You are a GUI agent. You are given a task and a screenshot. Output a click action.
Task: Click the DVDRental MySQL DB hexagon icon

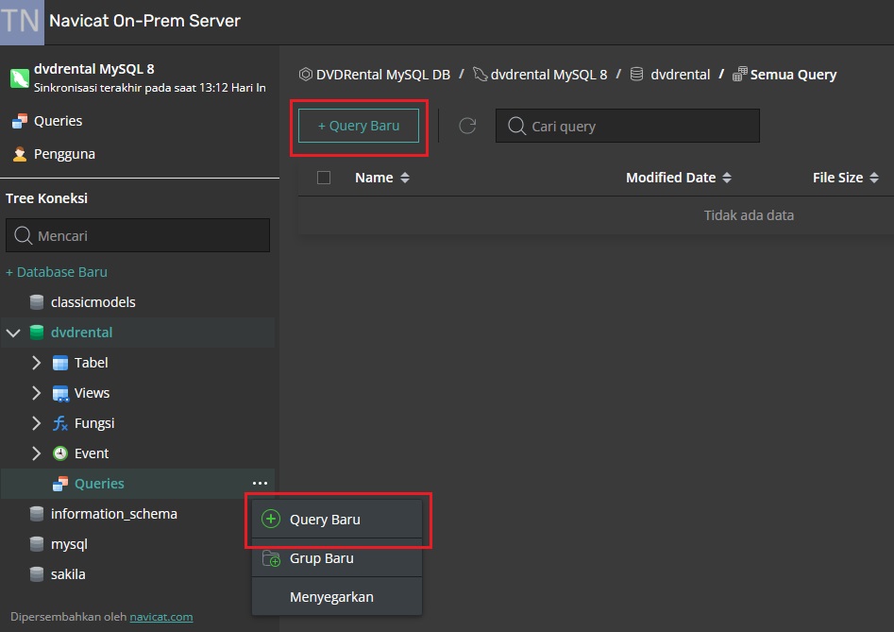[x=306, y=74]
